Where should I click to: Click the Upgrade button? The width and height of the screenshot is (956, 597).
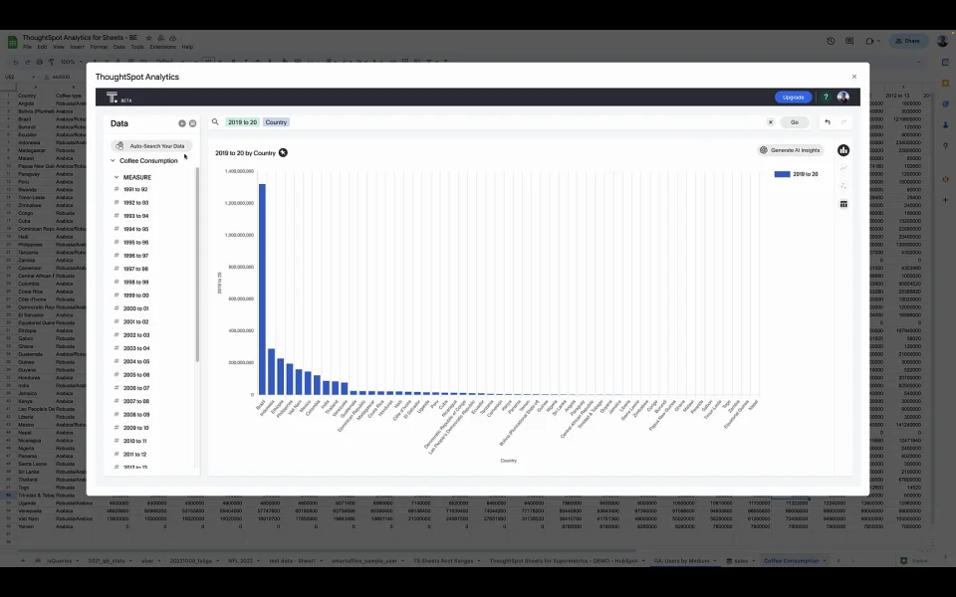pyautogui.click(x=794, y=98)
